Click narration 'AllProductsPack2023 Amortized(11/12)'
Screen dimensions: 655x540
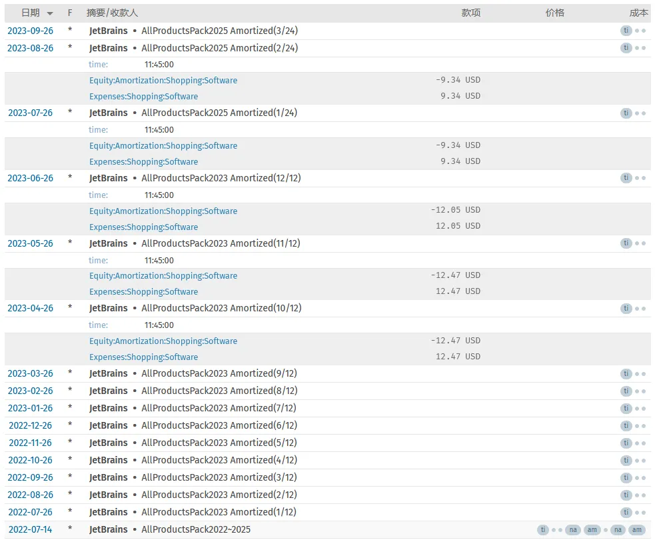[x=221, y=243]
